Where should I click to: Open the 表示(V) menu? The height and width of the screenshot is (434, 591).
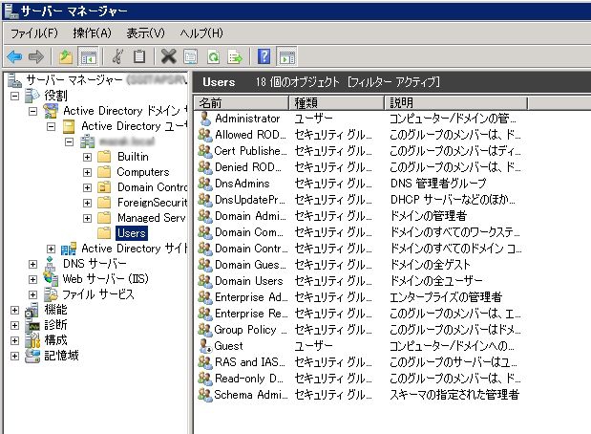point(145,33)
